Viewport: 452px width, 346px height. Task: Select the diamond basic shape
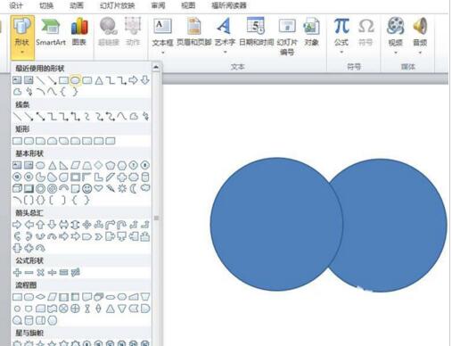pos(98,165)
